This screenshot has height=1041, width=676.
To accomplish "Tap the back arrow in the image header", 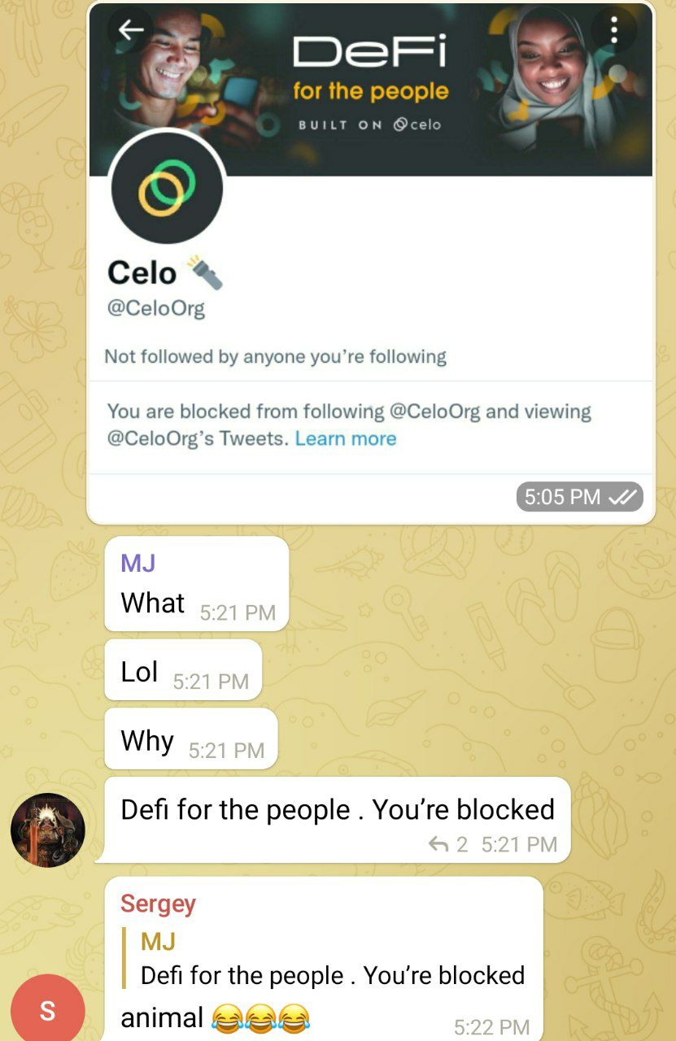I will (x=130, y=30).
